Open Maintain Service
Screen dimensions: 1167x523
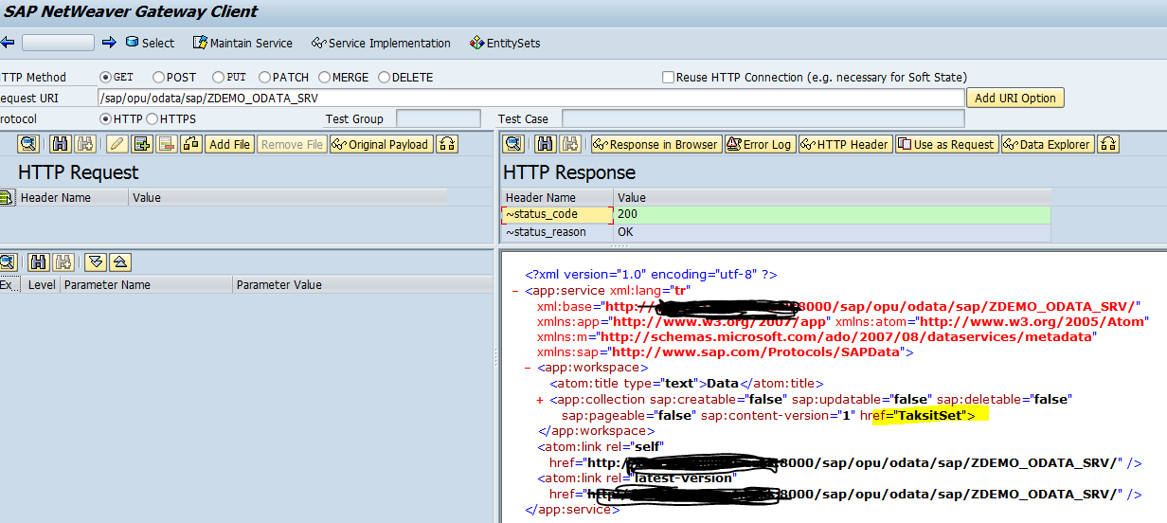[x=242, y=43]
